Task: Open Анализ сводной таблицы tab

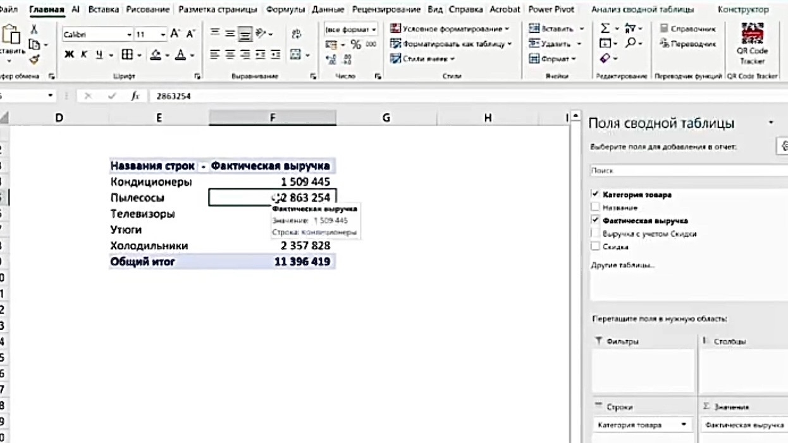Action: pyautogui.click(x=643, y=9)
